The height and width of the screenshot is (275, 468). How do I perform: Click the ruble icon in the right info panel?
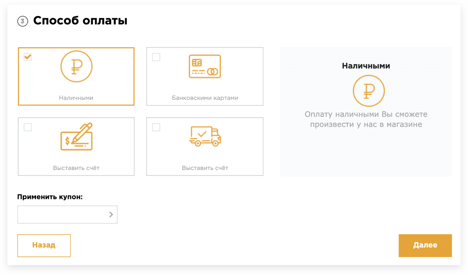[369, 91]
